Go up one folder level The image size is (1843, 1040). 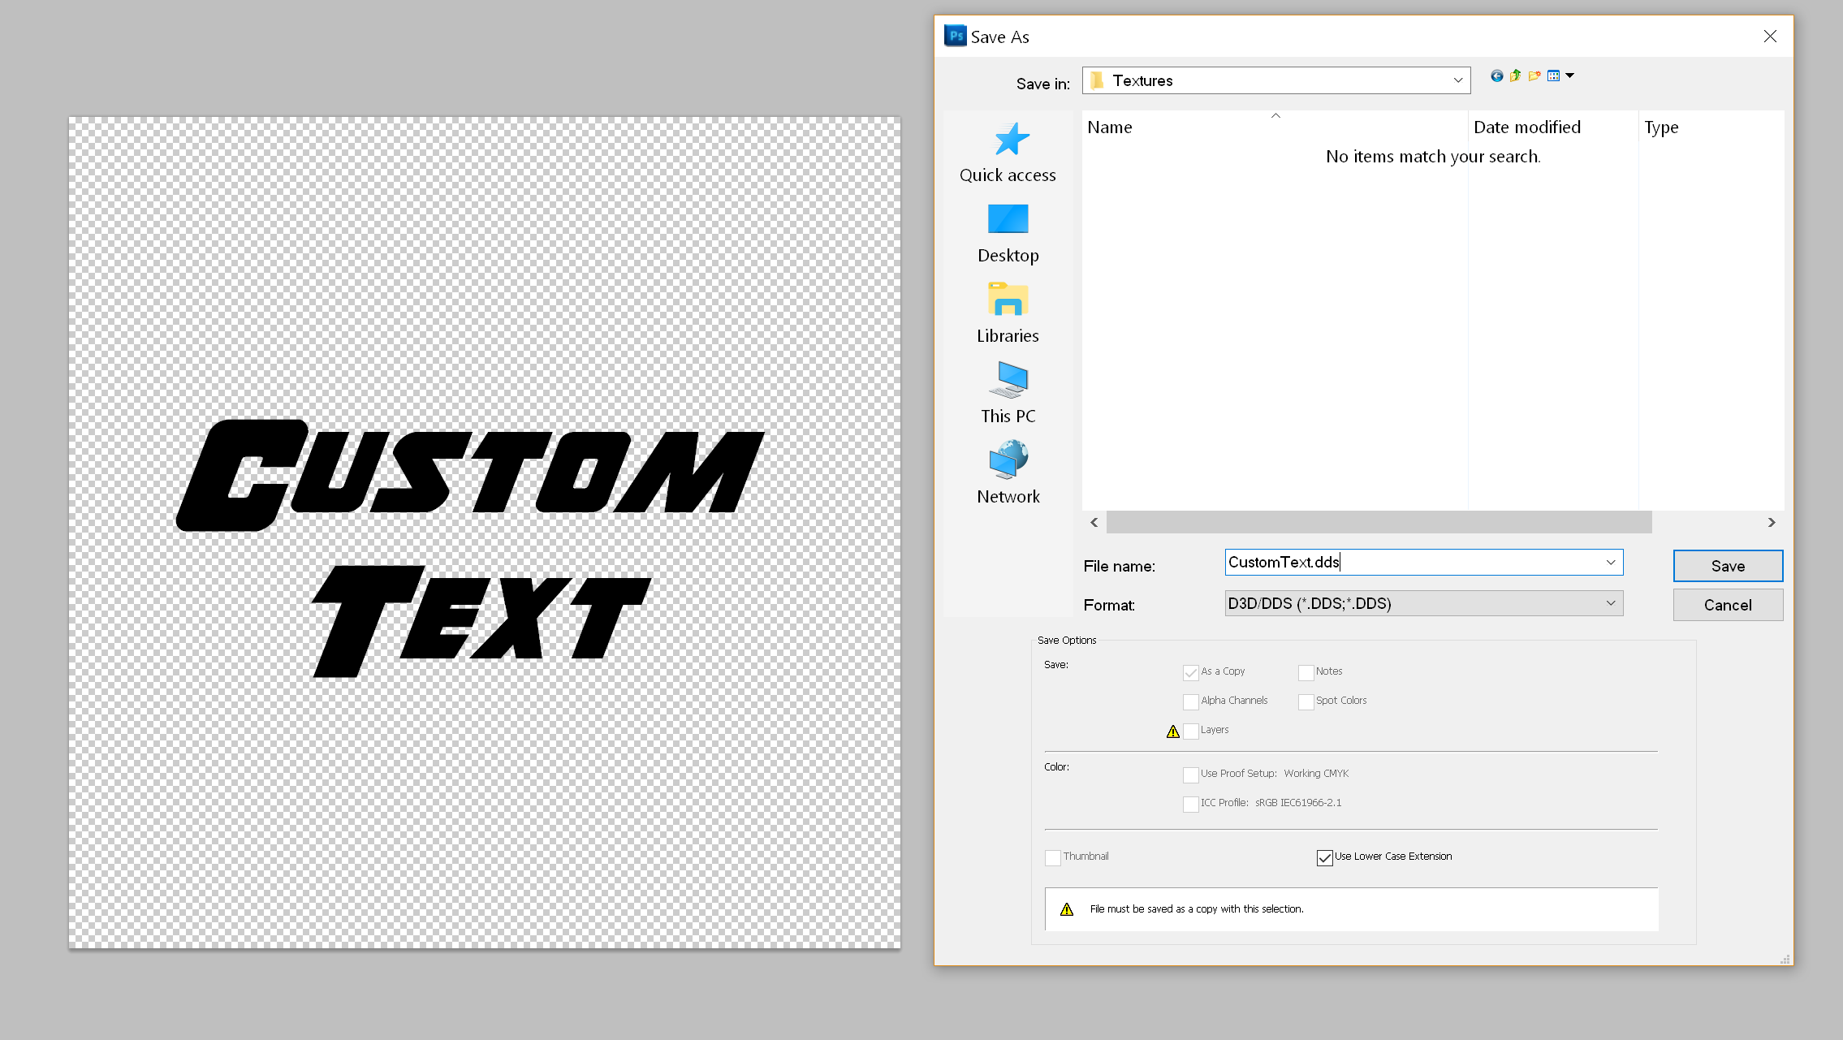click(x=1515, y=76)
